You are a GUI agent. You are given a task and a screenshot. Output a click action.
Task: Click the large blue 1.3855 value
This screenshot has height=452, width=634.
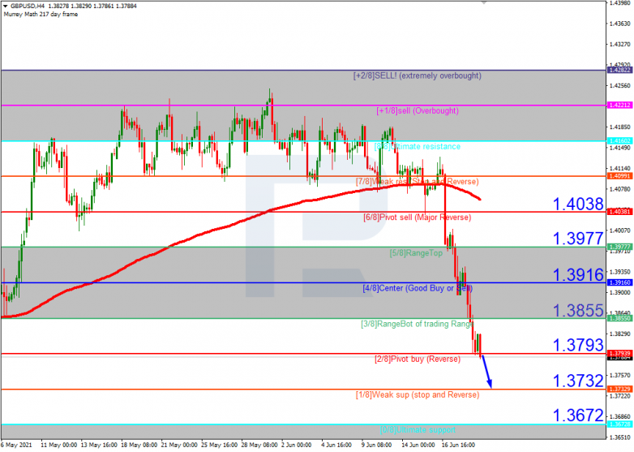tap(578, 311)
